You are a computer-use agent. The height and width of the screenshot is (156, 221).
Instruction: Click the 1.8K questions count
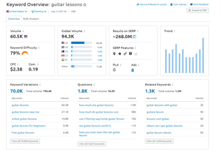pyautogui.click(x=83, y=91)
